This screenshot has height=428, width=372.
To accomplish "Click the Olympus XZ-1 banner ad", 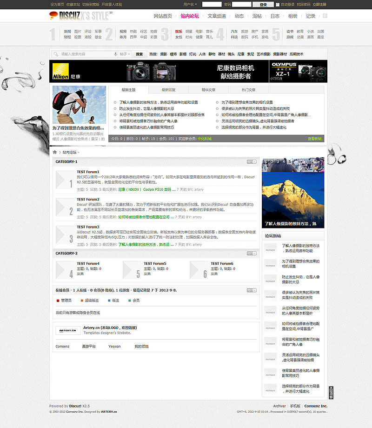I will click(298, 71).
